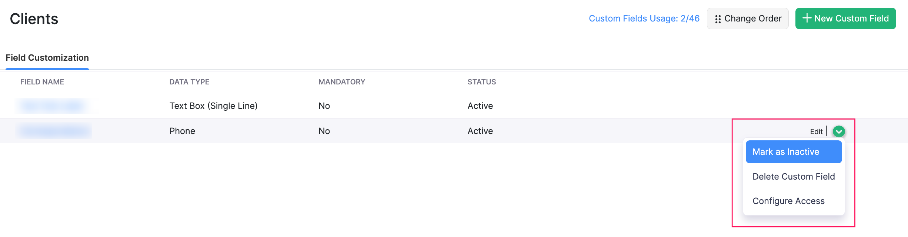Click the Custom Fields Usage 2/46 link
This screenshot has width=908, height=237.
pyautogui.click(x=644, y=18)
